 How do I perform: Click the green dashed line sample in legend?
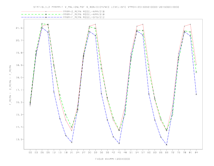click(42, 14)
